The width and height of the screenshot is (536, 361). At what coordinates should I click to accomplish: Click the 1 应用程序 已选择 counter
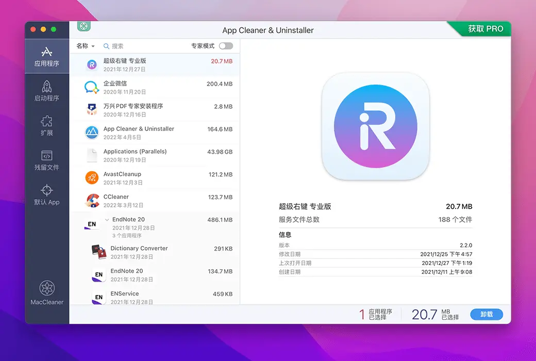[375, 315]
